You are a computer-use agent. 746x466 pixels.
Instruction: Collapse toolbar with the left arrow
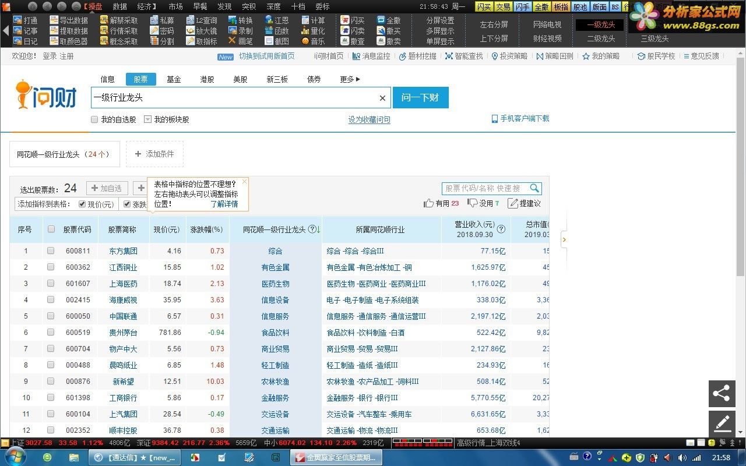[x=6, y=31]
